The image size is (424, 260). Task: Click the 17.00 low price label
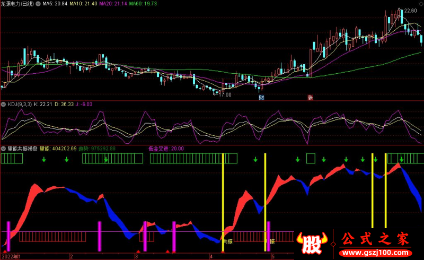click(225, 95)
